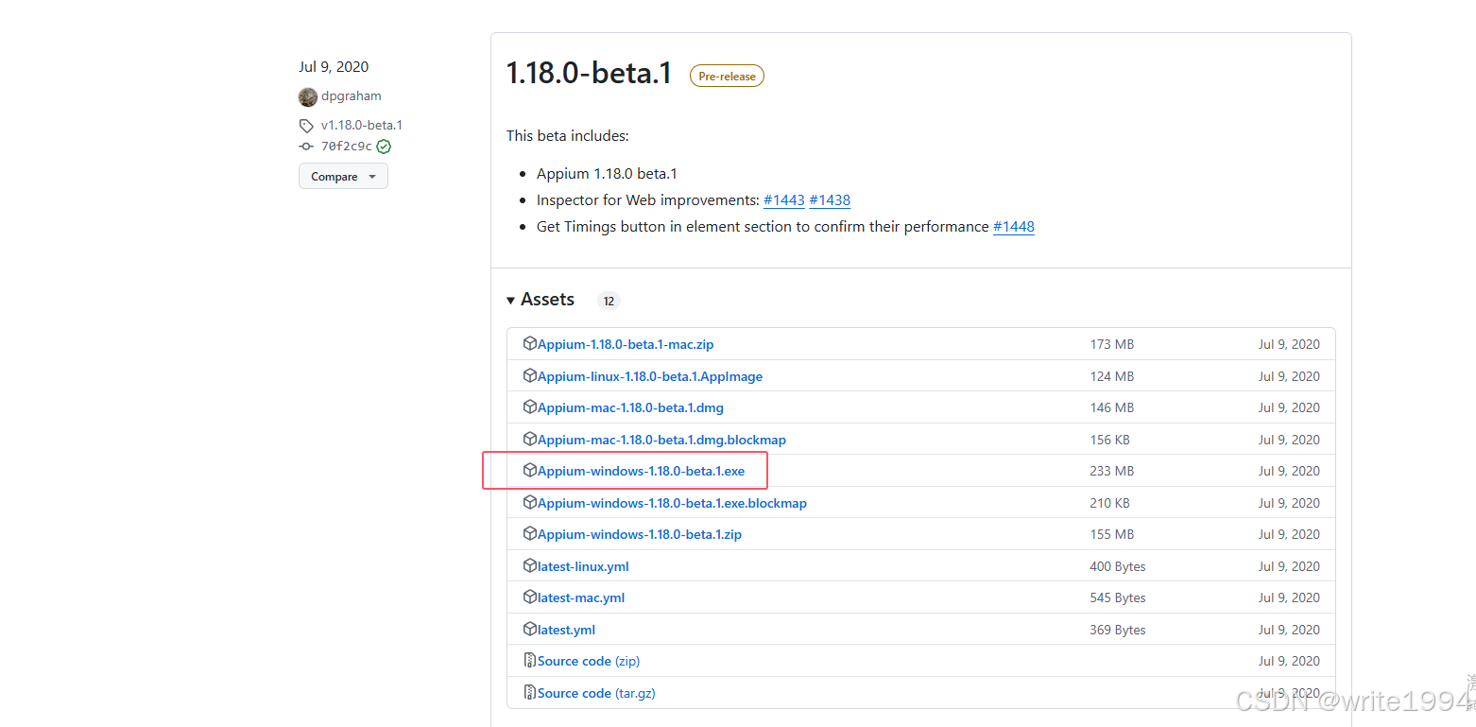Download Appium-linux-1.18.0-beta.1.AppImage
This screenshot has width=1476, height=727.
[650, 376]
